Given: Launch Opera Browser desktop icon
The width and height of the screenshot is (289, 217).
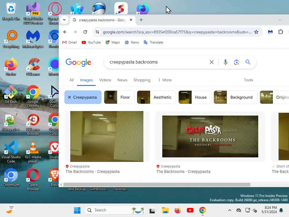Looking at the screenshot, I should (x=33, y=179).
